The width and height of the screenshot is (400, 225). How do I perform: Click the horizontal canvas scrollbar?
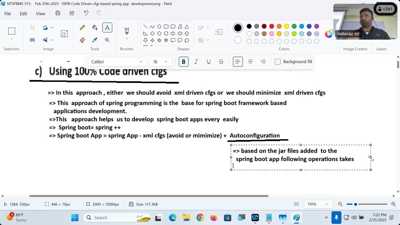tap(149, 196)
